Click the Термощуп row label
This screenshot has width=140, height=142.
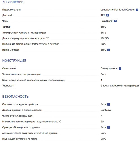[8, 86]
